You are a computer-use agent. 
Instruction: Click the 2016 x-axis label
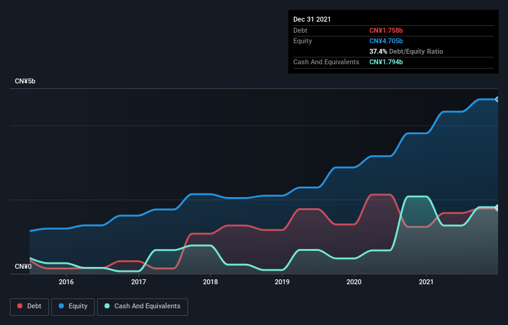(66, 282)
